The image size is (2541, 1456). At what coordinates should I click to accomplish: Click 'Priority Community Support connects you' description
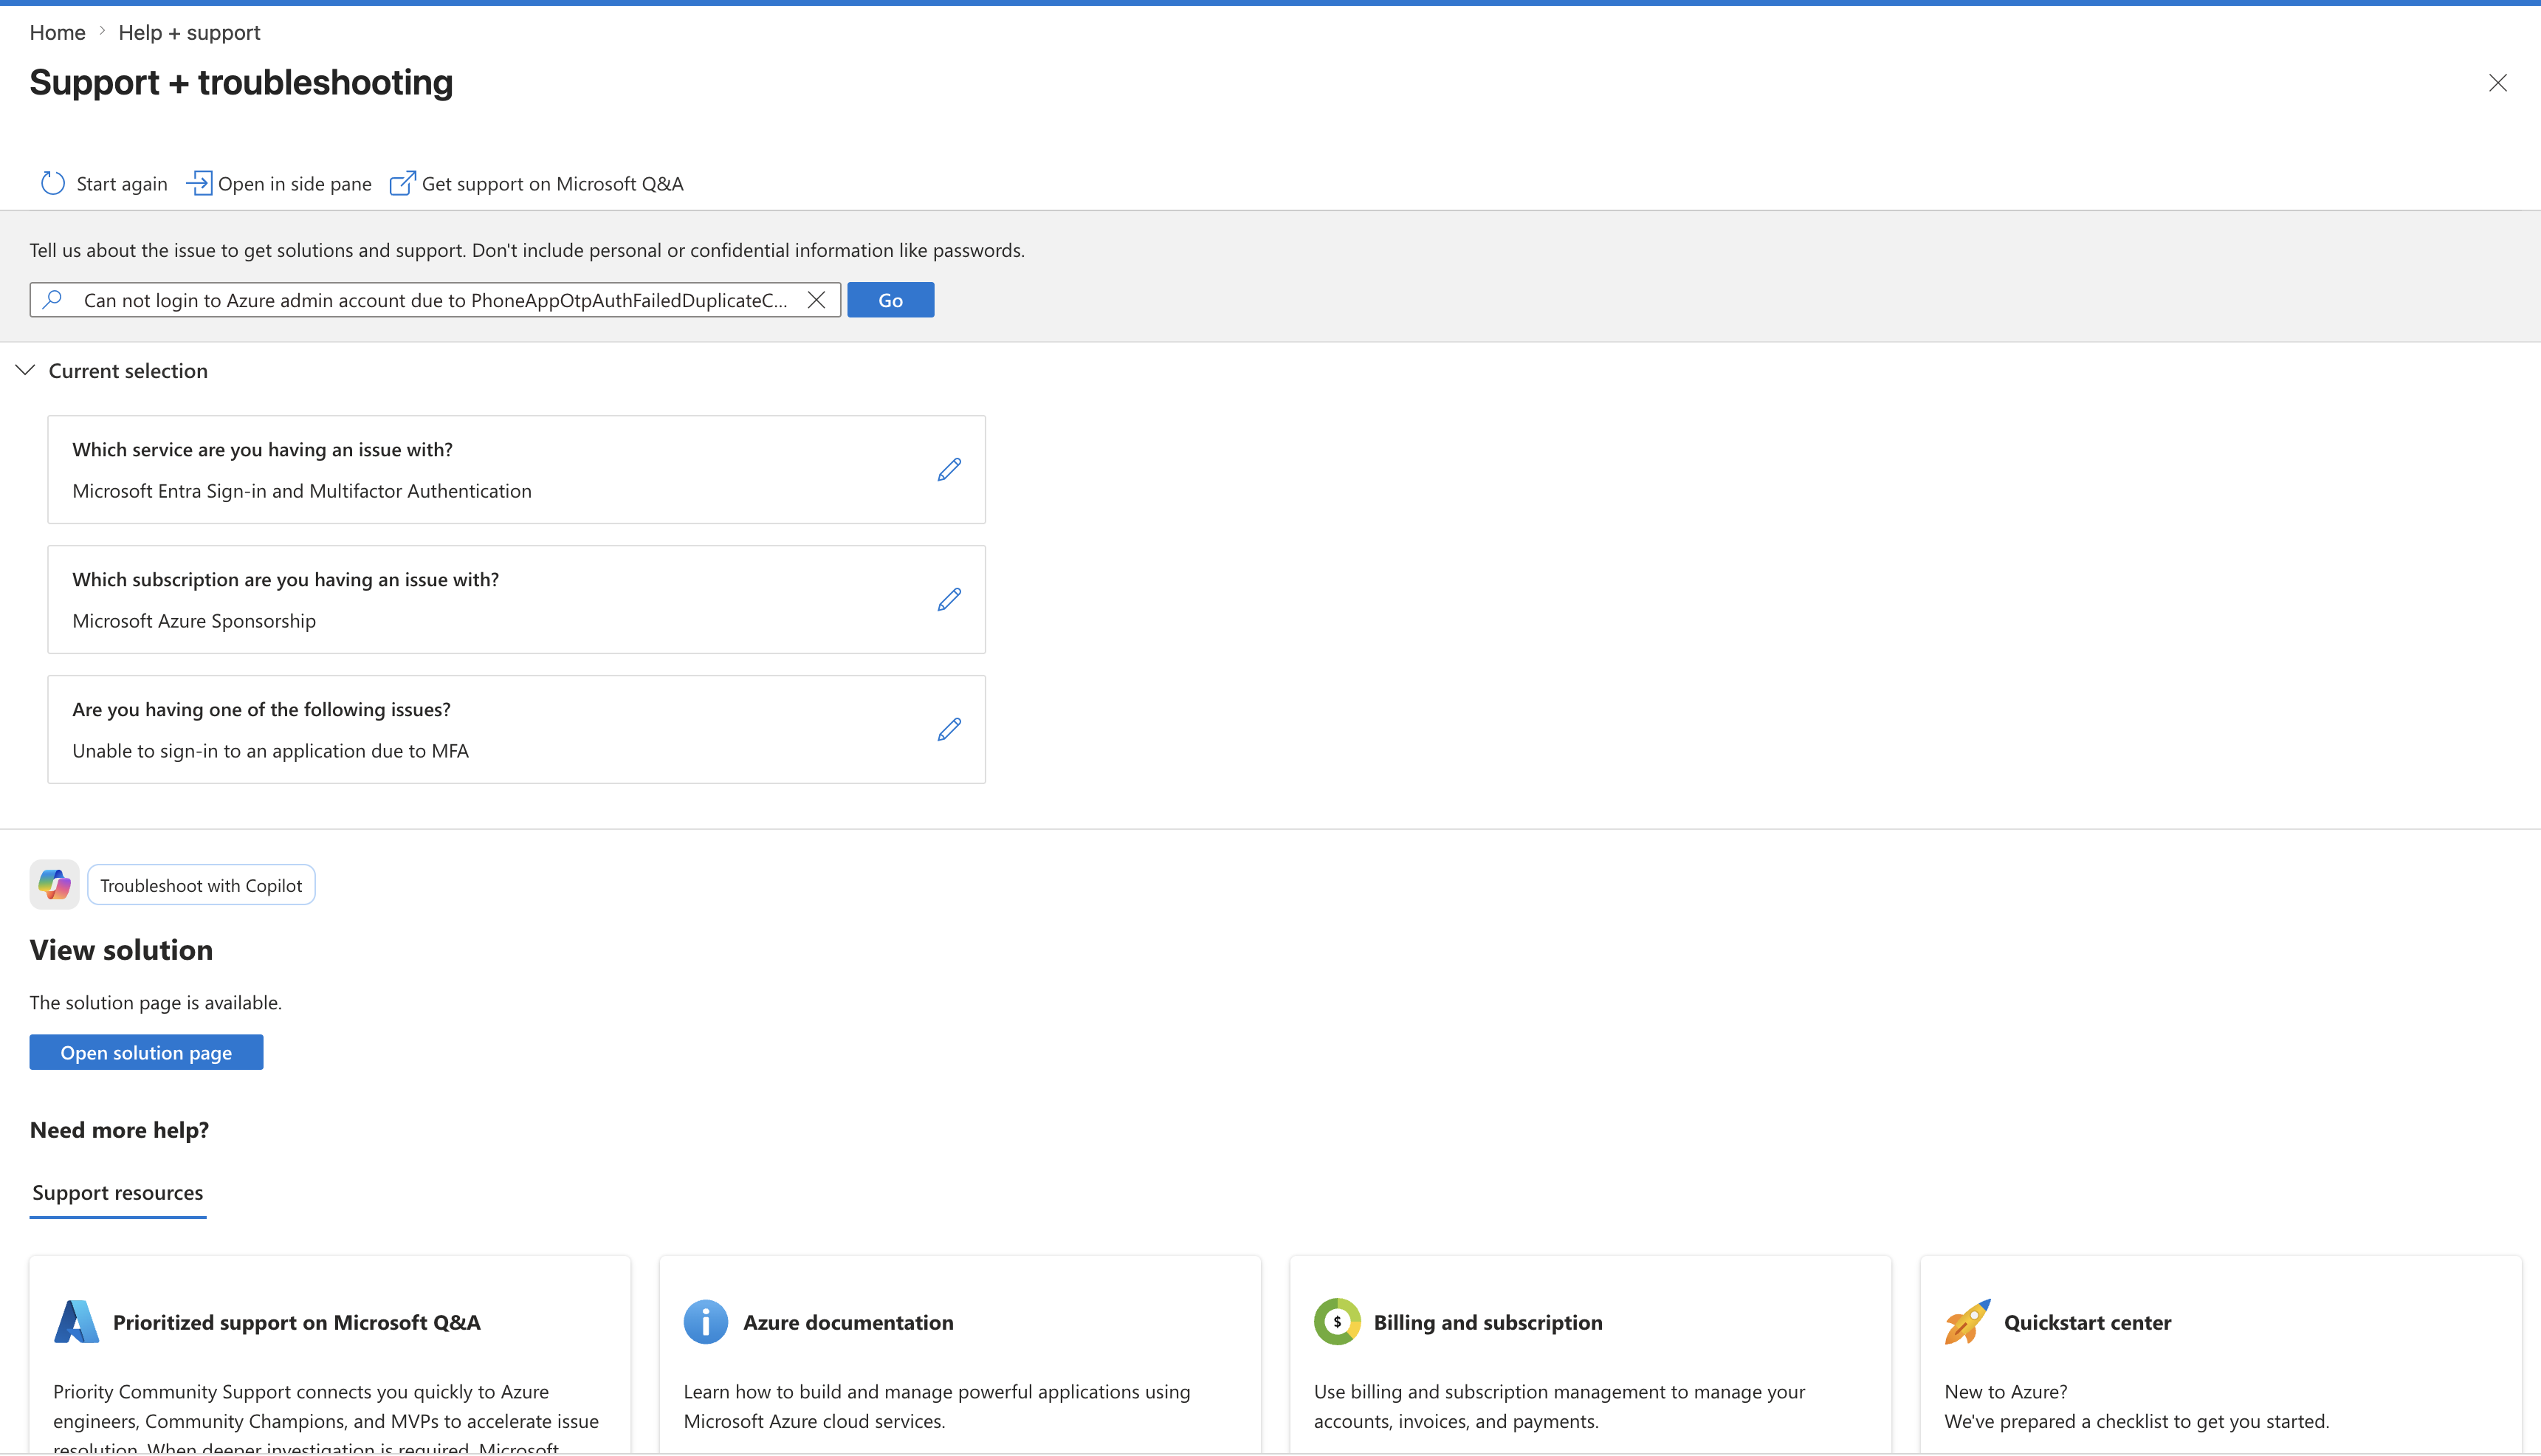pos(326,1418)
